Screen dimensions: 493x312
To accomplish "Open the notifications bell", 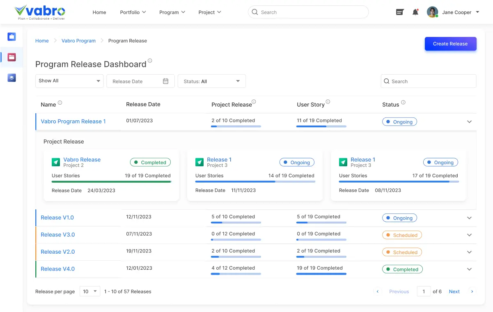I will (x=415, y=12).
